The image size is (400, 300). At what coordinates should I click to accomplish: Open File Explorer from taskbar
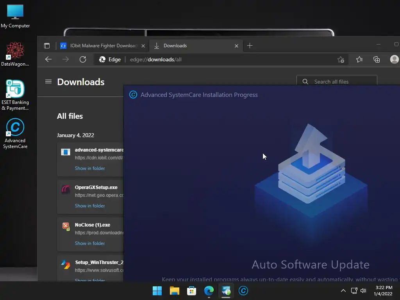coord(175,291)
